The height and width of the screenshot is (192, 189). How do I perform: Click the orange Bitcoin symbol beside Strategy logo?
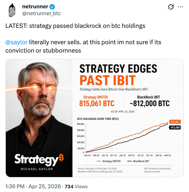(x=61, y=157)
